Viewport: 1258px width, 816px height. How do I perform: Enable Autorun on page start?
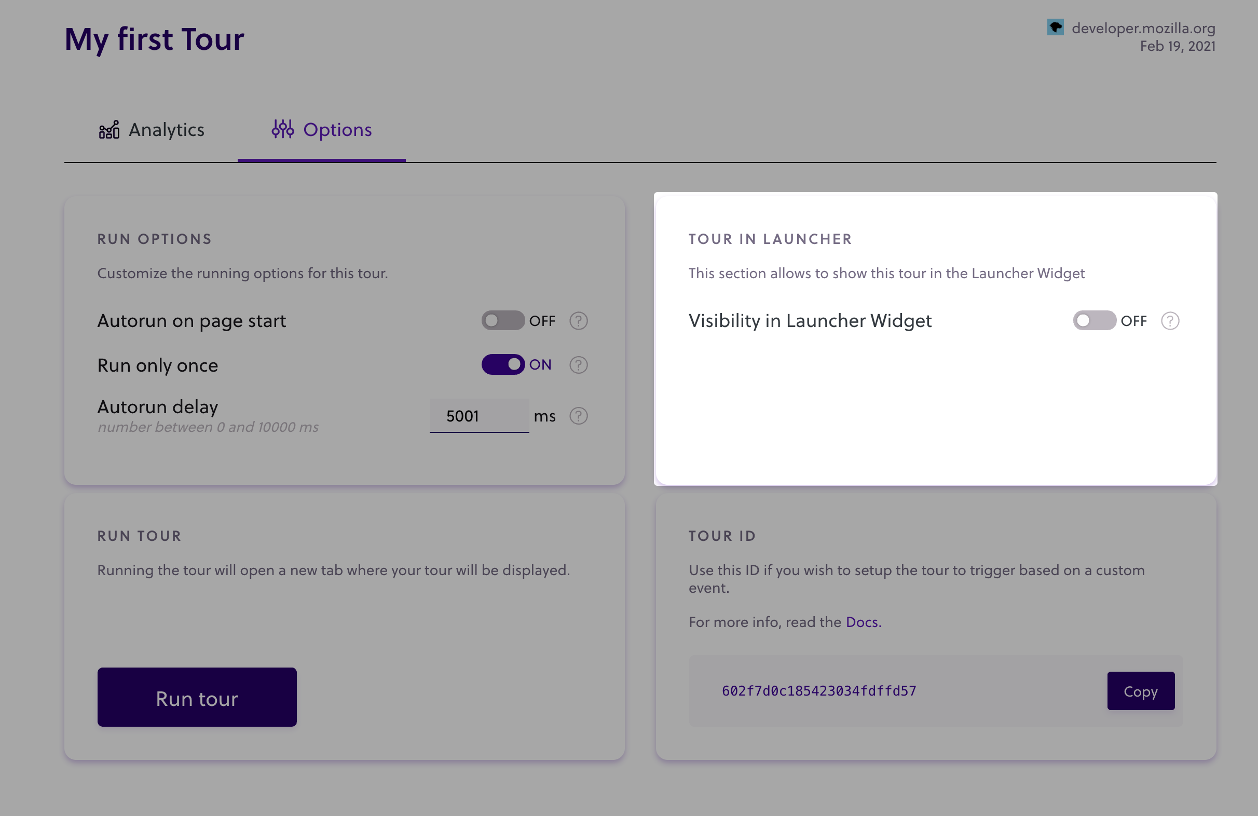pos(502,320)
